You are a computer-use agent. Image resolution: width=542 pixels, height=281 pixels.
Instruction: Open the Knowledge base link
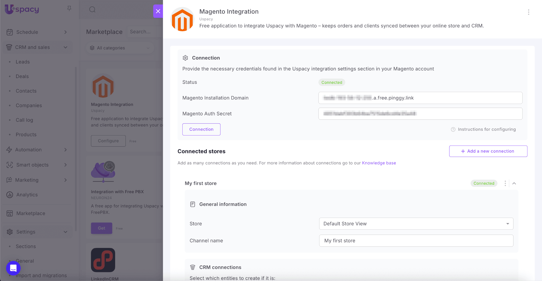[379, 163]
